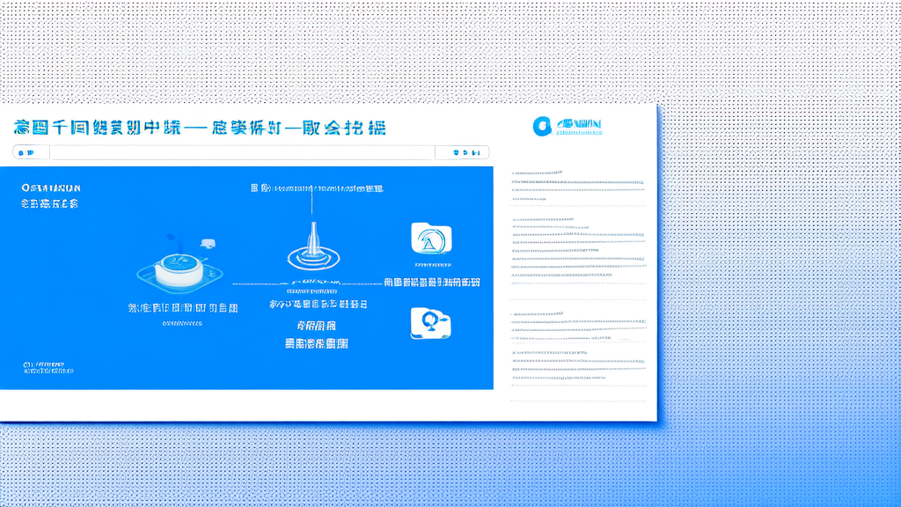The image size is (901, 507).
Task: Click the upper white folder icon
Action: (x=431, y=238)
